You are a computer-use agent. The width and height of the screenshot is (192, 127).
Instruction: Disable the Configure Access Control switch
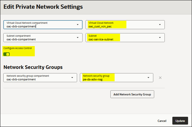coord(6,54)
